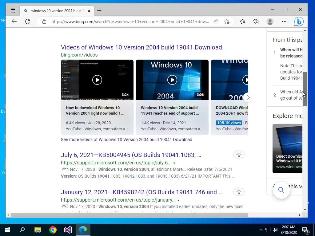Screen dimensions: 315x236
Task: Open title Windows 10 Version 2004 reaches end of support
Action: pyautogui.click(x=170, y=110)
